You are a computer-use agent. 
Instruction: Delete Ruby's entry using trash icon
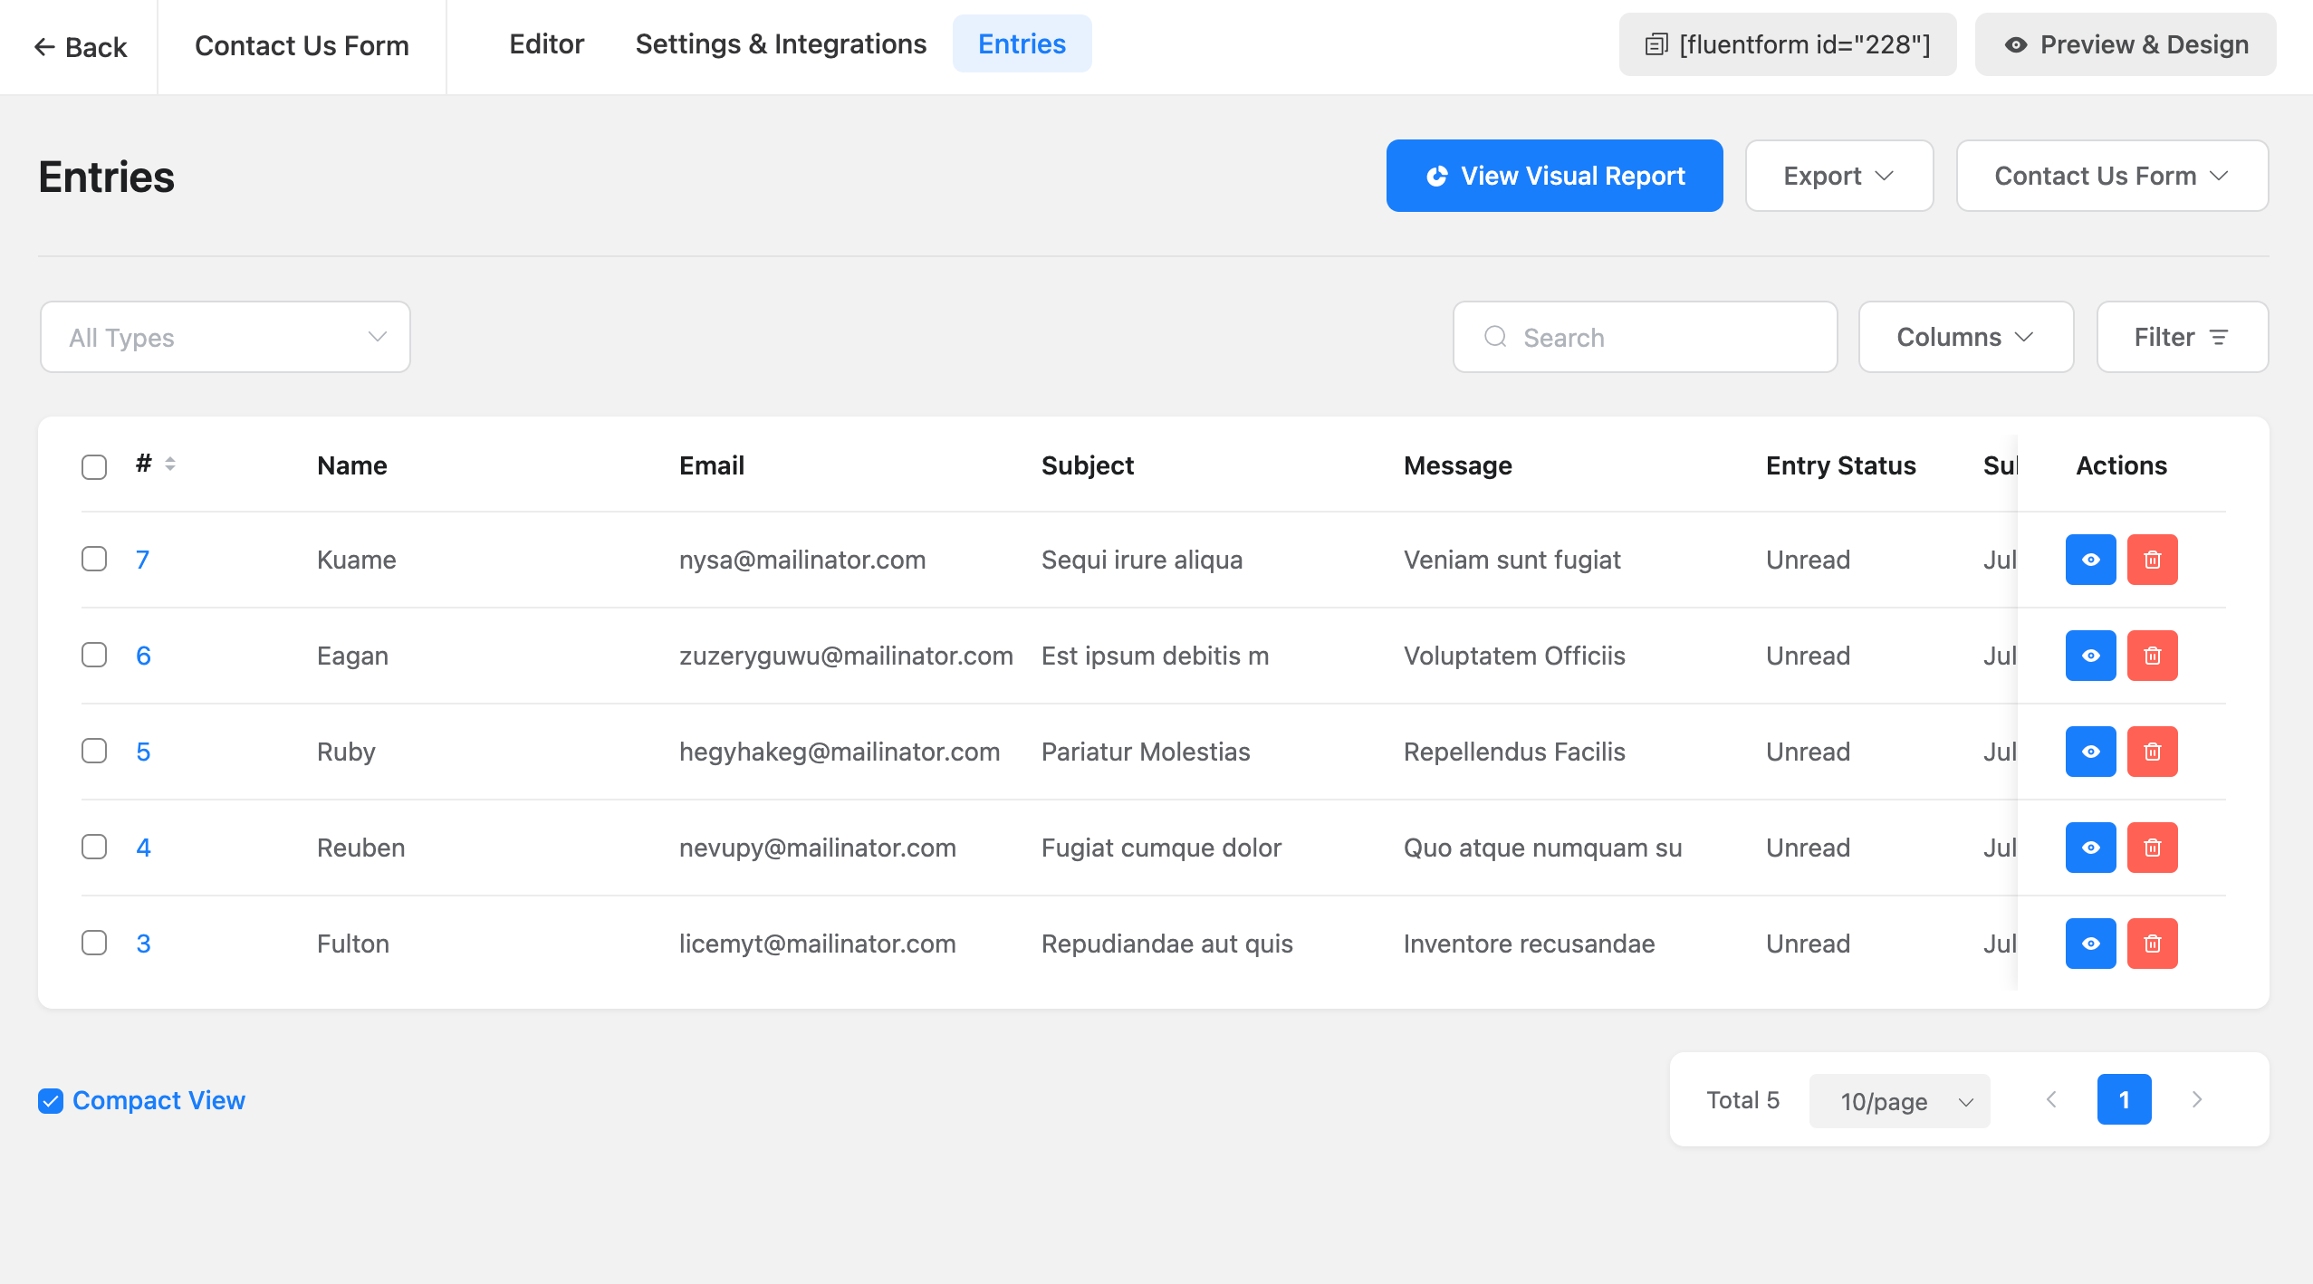point(2152,752)
